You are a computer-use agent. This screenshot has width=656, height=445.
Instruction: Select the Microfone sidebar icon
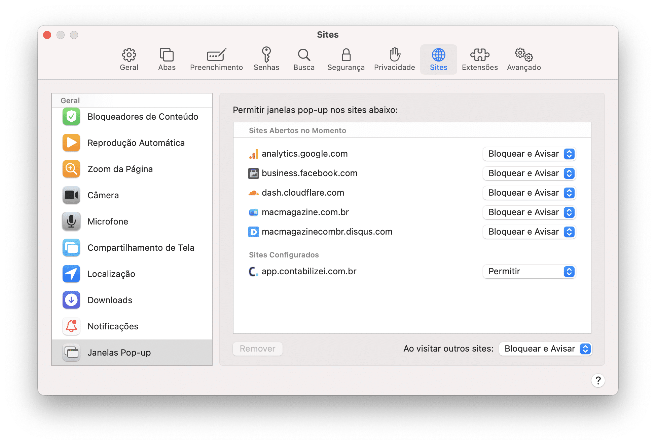tap(71, 221)
